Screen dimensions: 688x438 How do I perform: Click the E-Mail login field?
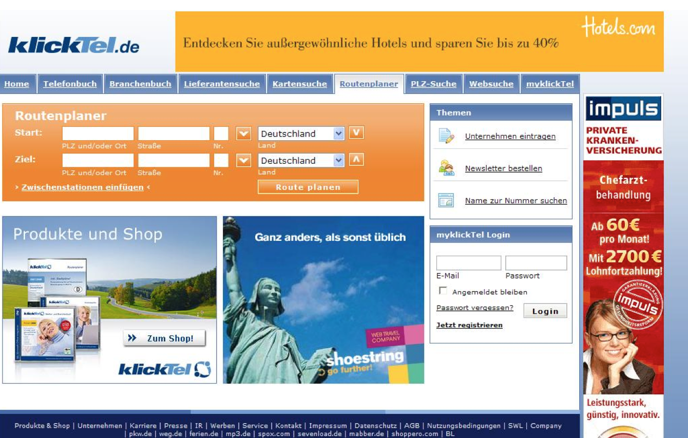pyautogui.click(x=469, y=263)
